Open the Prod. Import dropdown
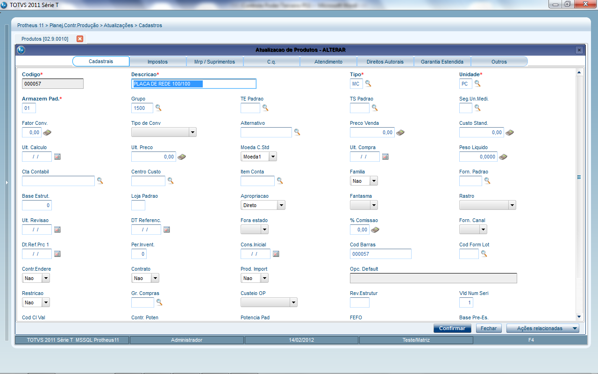This screenshot has width=598, height=374. tap(264, 278)
